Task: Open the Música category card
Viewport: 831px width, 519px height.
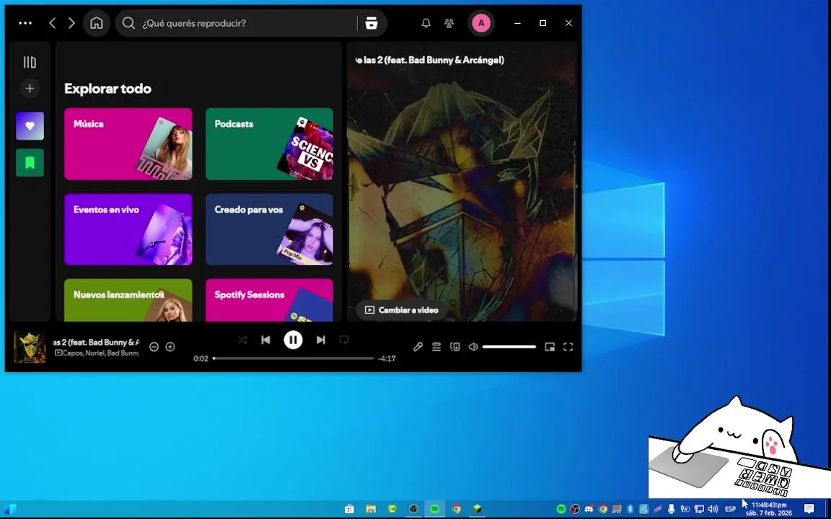Action: tap(128, 144)
